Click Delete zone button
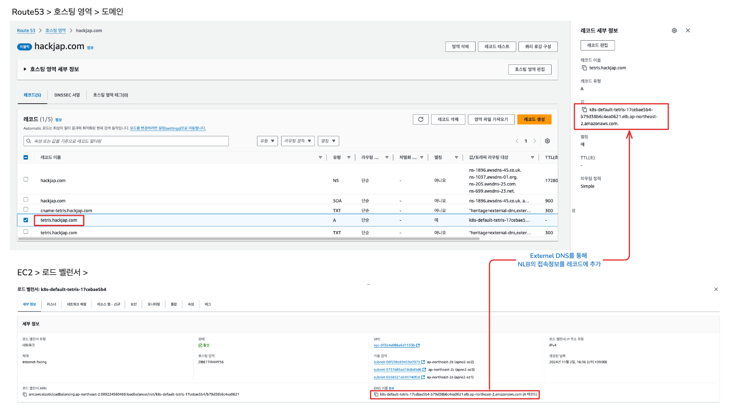Image resolution: width=733 pixels, height=409 pixels. point(460,46)
